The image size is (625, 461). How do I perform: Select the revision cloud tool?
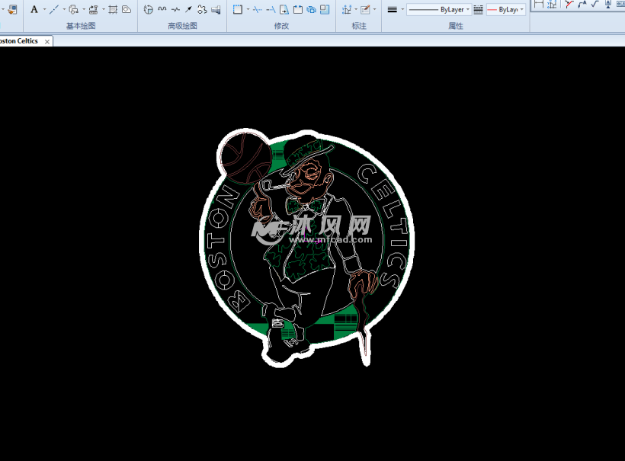[202, 9]
